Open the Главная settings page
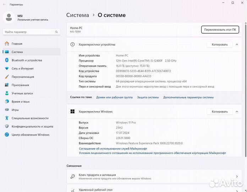The image size is (247, 192). (x=32, y=43)
